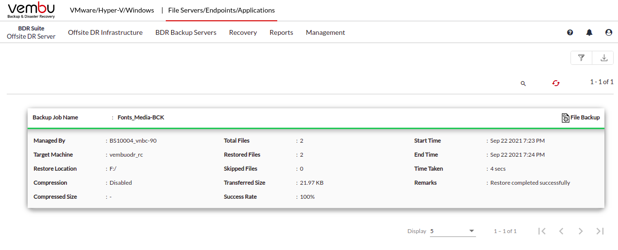Click the File Backup type icon
This screenshot has width=618, height=250.
(565, 118)
